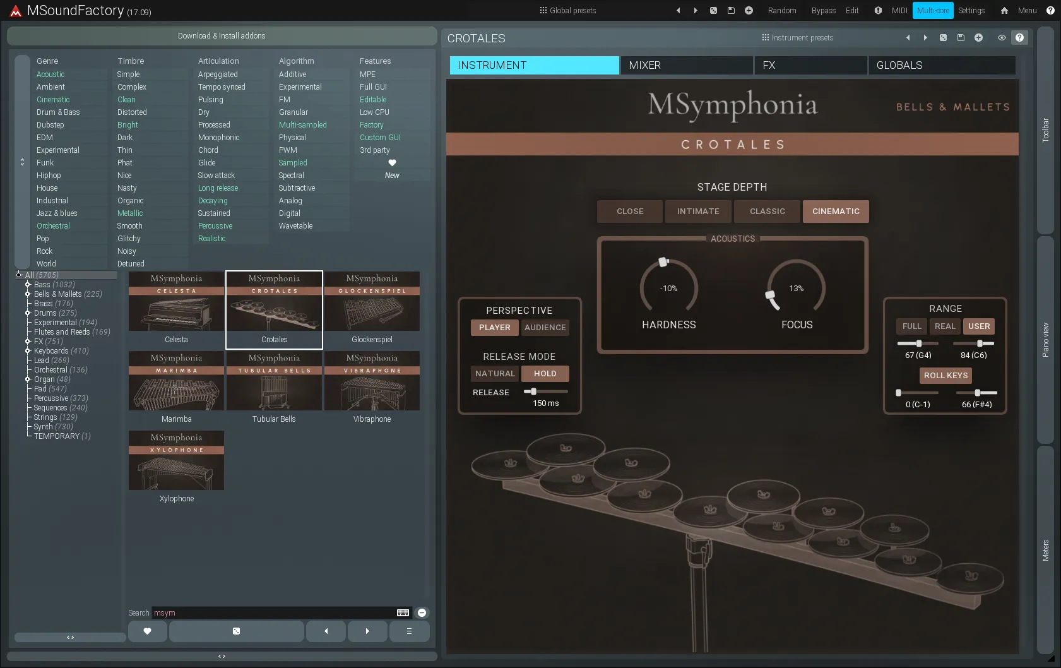Clear the search field minus icon
Image resolution: width=1061 pixels, height=668 pixels.
[x=422, y=613]
